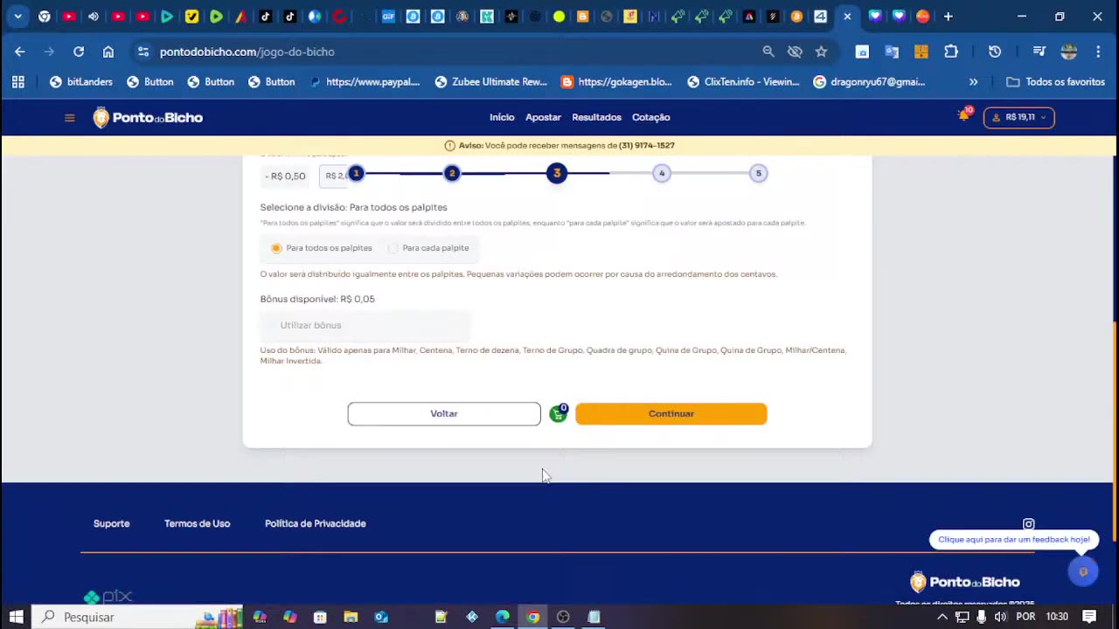
Task: Click the Ponto do Bicho header logo
Action: click(148, 118)
